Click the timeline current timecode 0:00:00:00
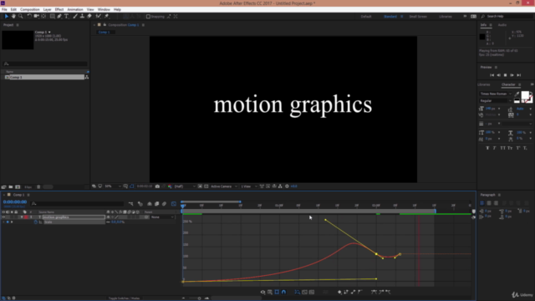535x301 pixels. tap(15, 202)
